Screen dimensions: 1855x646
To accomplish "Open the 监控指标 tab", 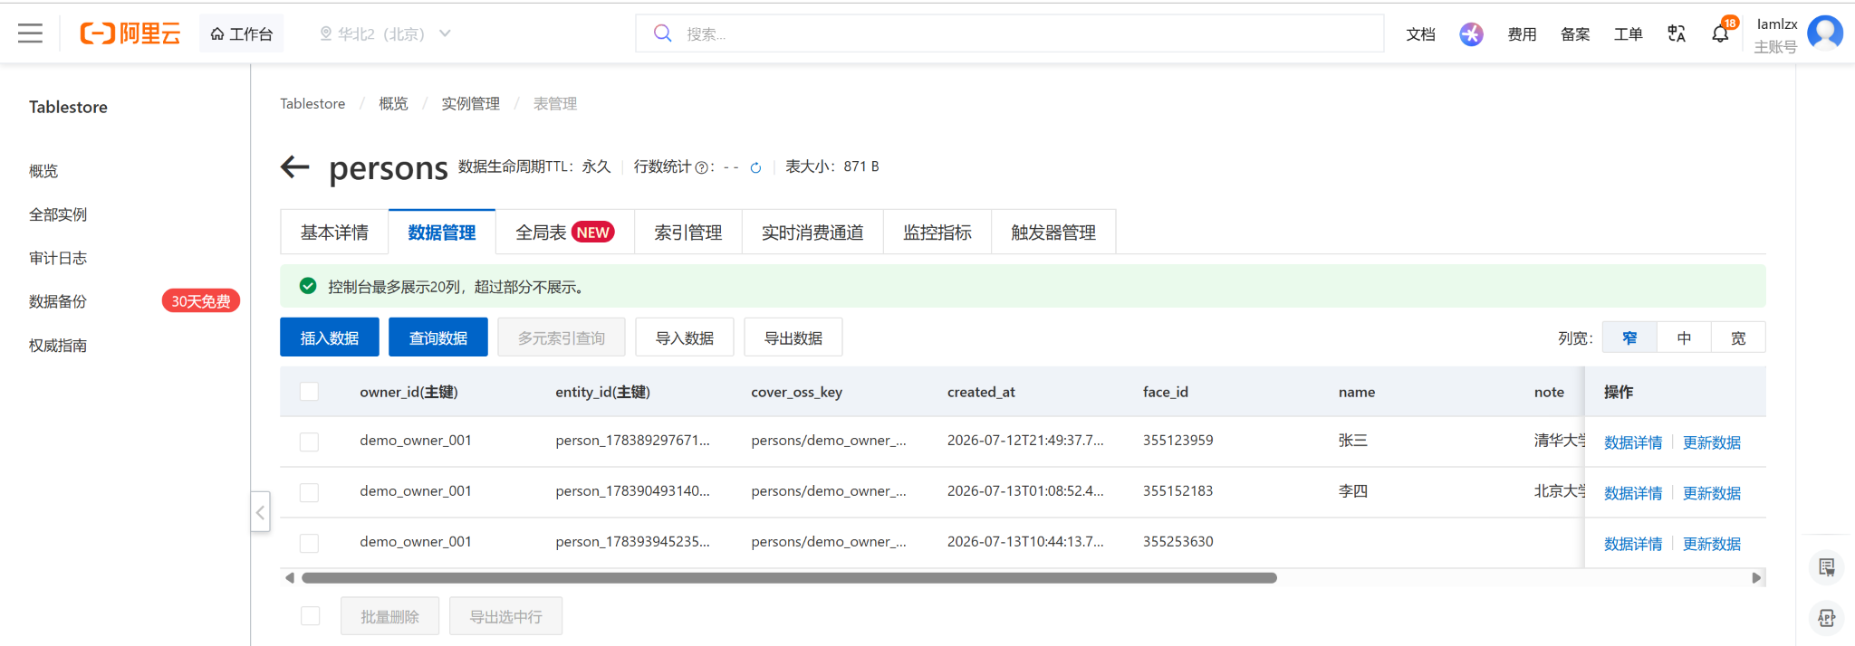I will pyautogui.click(x=937, y=233).
